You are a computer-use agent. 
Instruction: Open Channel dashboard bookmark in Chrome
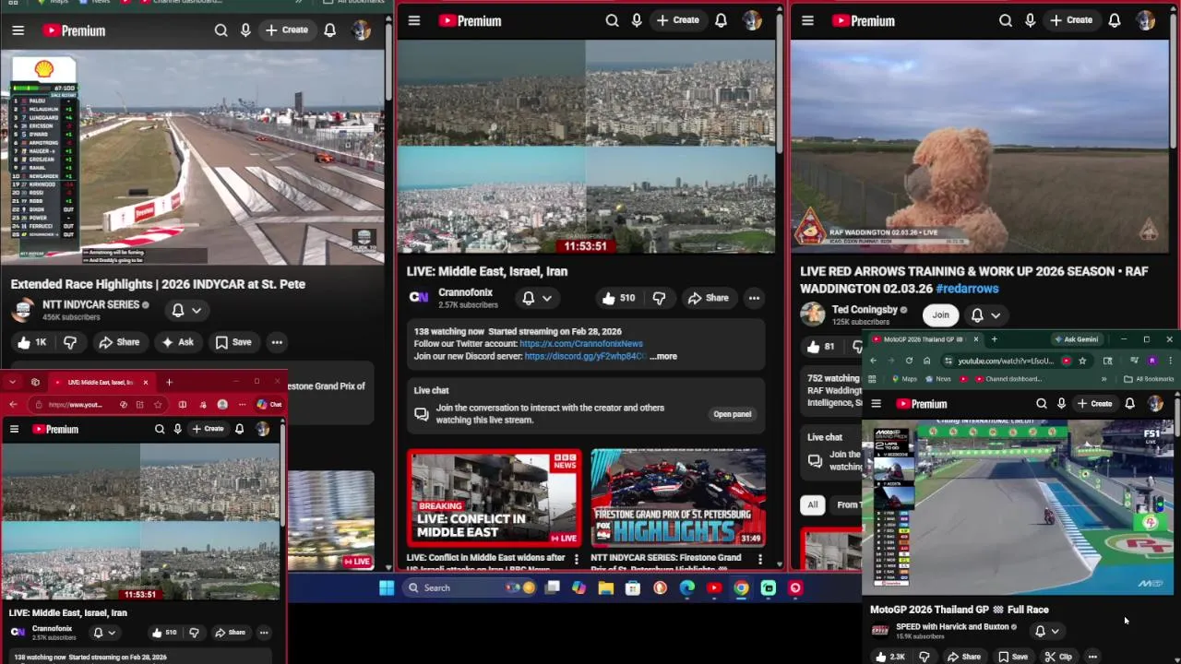point(1007,379)
